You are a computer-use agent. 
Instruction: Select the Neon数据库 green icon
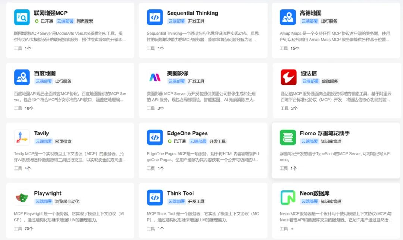(287, 197)
